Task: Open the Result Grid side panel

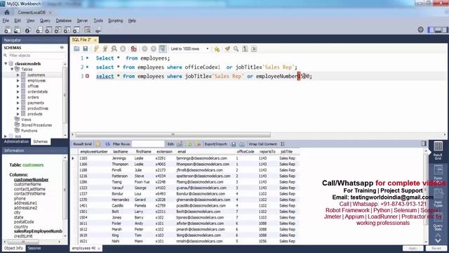Action: click(x=438, y=150)
